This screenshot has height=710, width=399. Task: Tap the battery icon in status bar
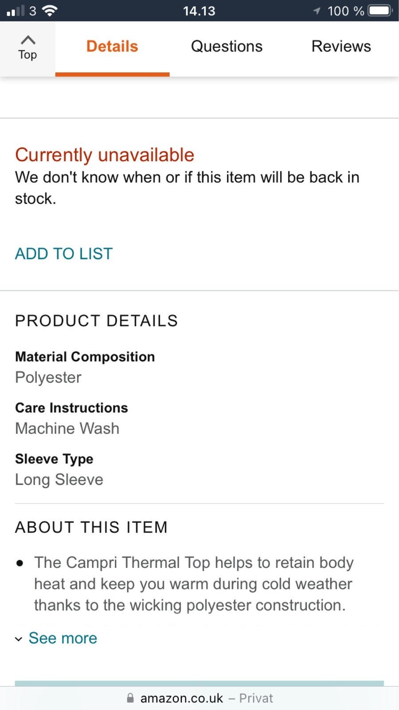pyautogui.click(x=380, y=11)
